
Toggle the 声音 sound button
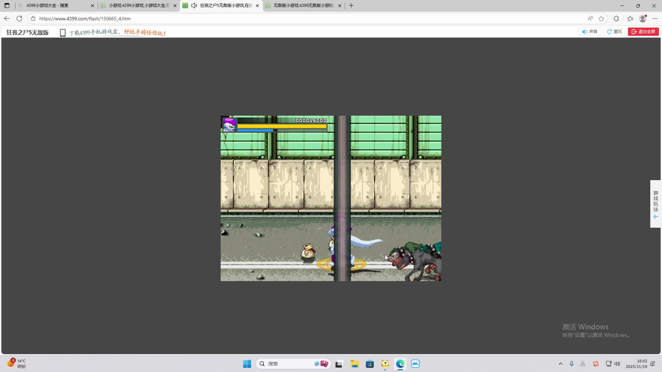(590, 32)
